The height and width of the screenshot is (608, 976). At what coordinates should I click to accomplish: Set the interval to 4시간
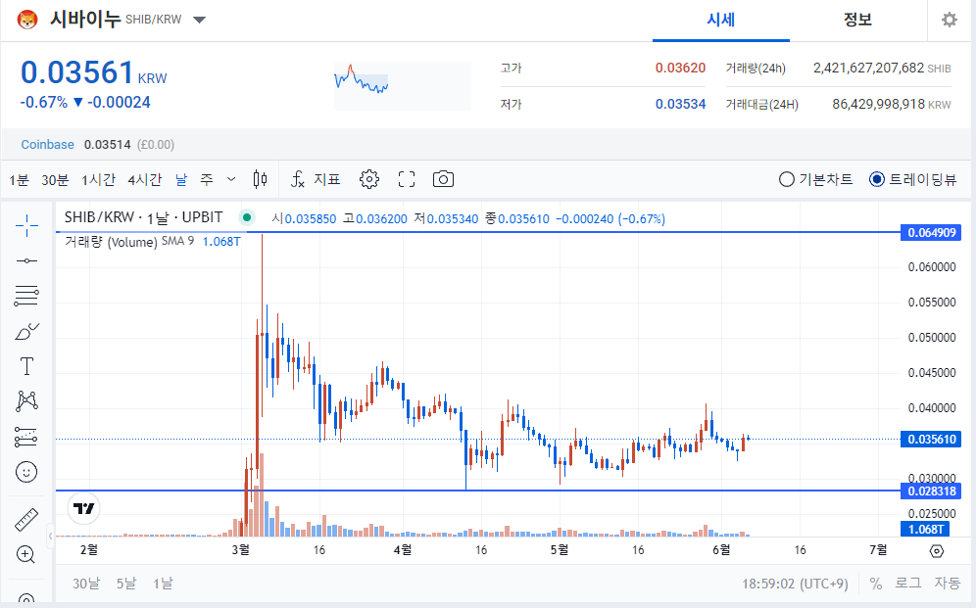tap(144, 180)
